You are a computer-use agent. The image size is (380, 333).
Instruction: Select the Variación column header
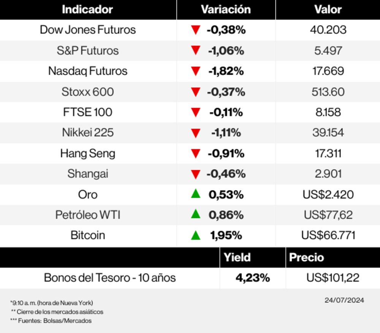pyautogui.click(x=226, y=9)
